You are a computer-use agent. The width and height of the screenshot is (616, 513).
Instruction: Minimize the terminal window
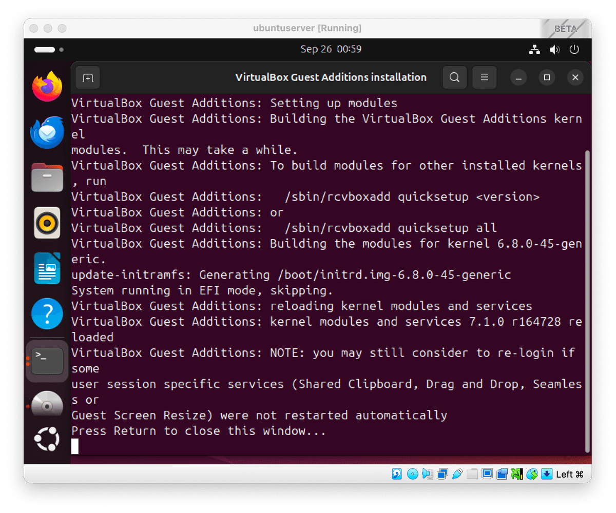[518, 77]
